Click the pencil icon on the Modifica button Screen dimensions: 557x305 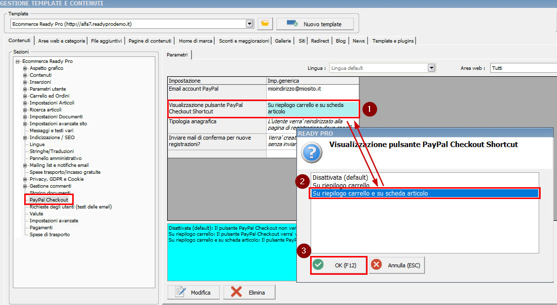pyautogui.click(x=181, y=292)
